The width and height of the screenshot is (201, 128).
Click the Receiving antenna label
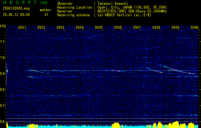click(x=73, y=15)
